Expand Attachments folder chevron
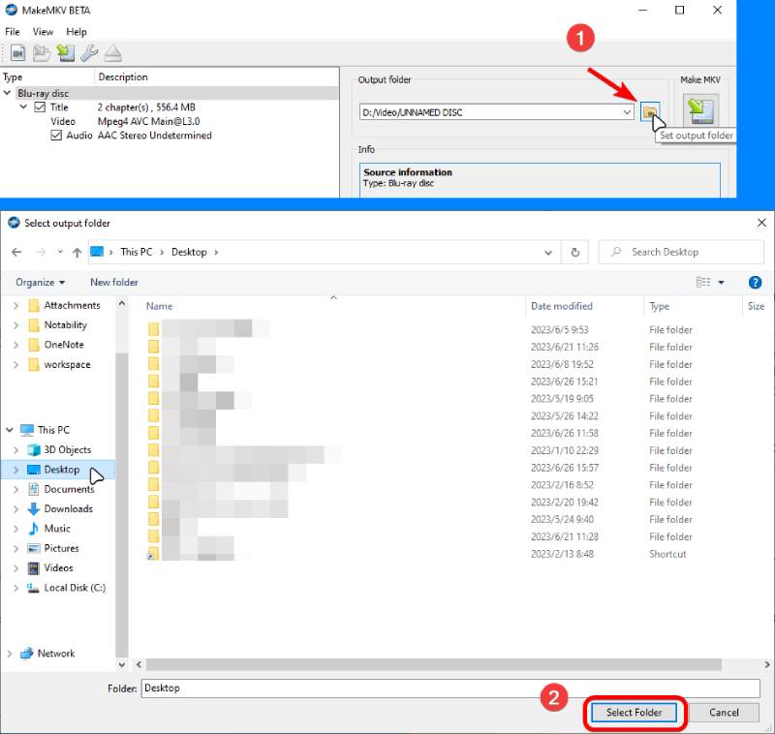The height and width of the screenshot is (734, 775). [x=15, y=306]
